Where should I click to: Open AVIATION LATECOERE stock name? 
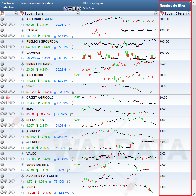pos(42,176)
